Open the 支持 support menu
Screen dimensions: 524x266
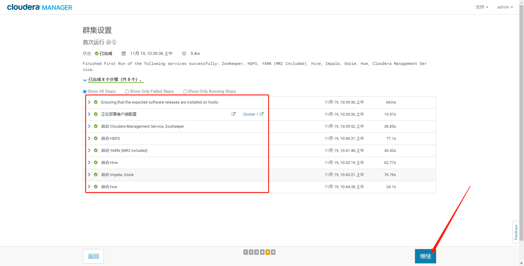pos(482,7)
